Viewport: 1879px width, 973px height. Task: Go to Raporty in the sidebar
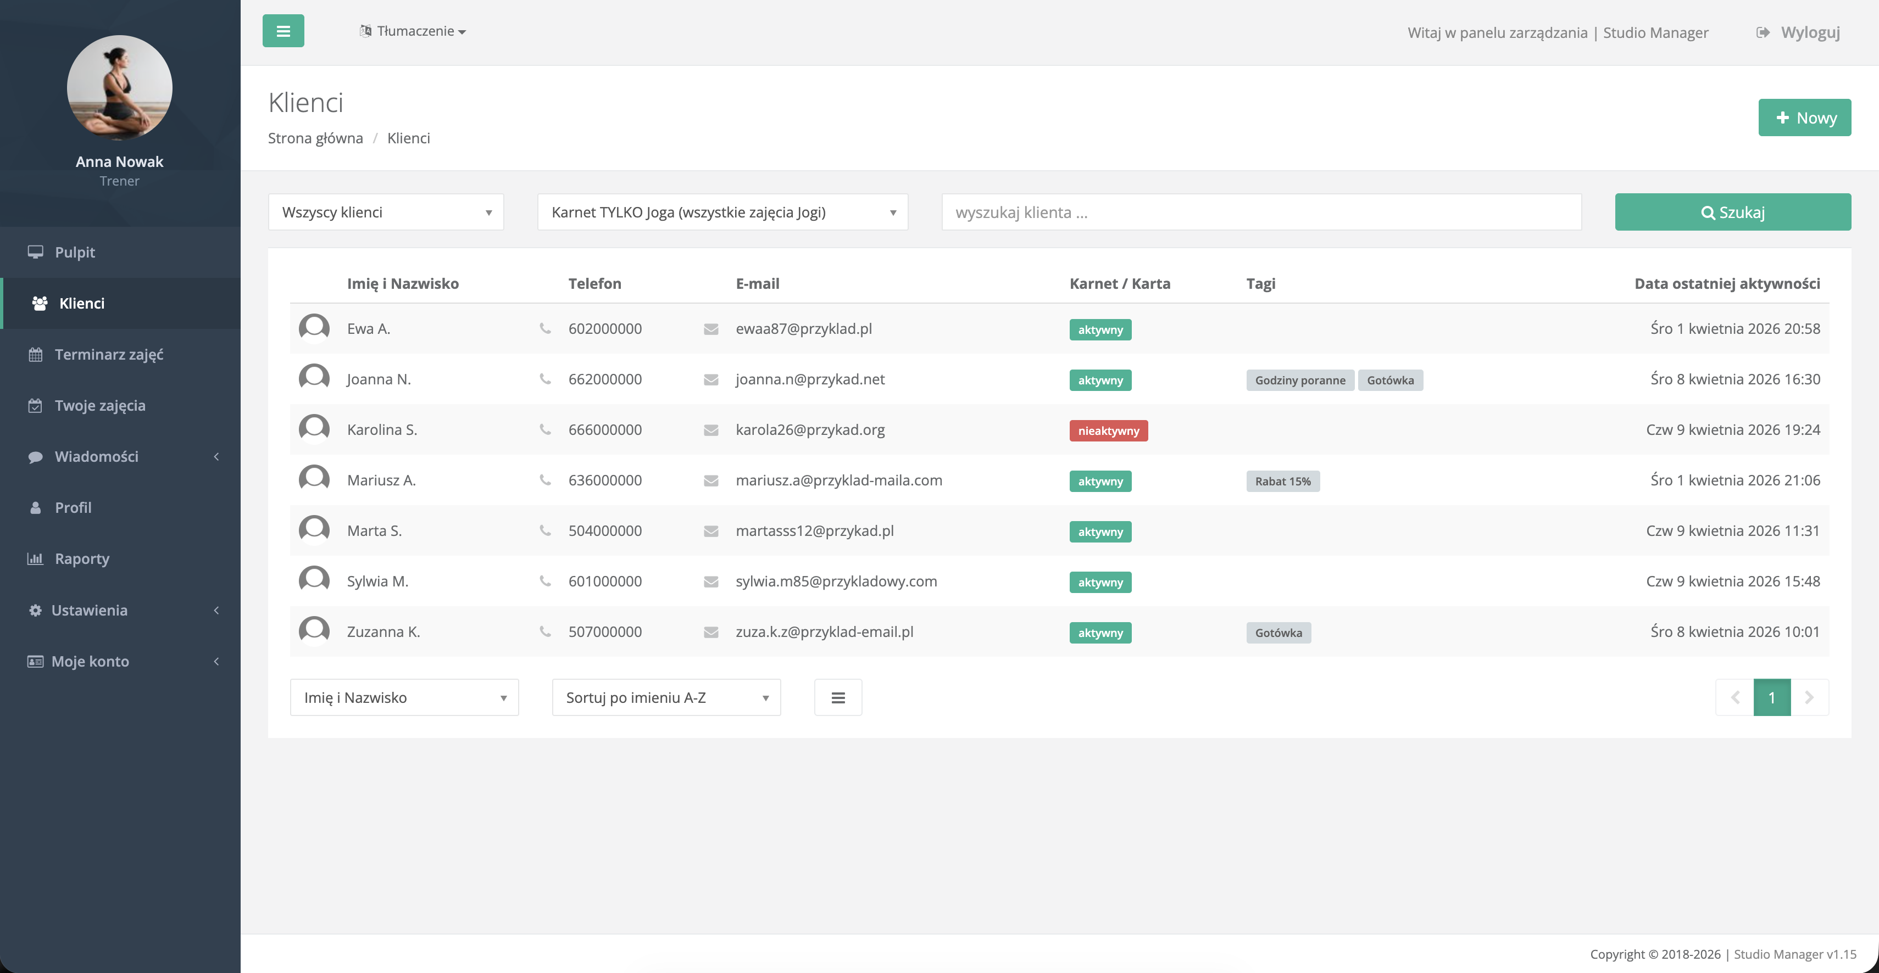point(82,559)
